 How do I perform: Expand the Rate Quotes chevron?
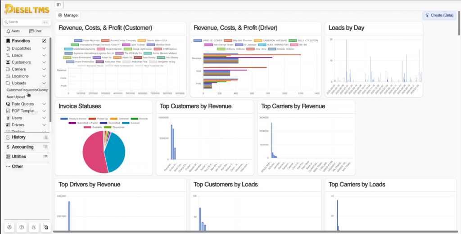[44, 104]
